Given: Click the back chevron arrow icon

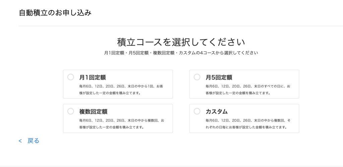Looking at the screenshot, I should tap(20, 141).
